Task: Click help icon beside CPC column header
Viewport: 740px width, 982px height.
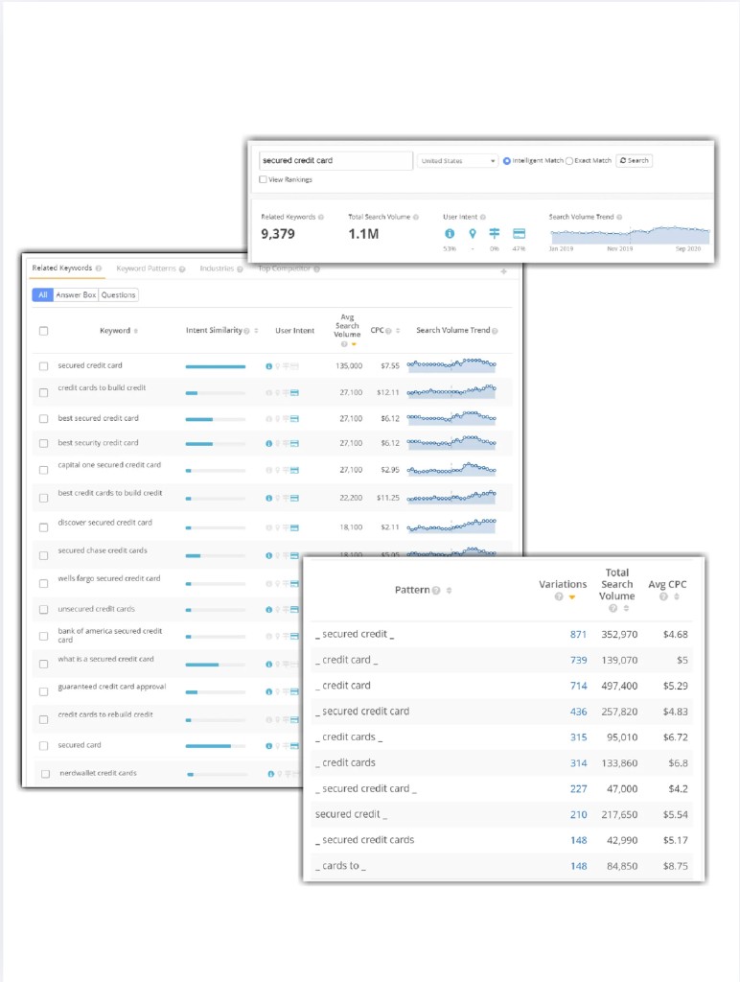Action: (388, 331)
